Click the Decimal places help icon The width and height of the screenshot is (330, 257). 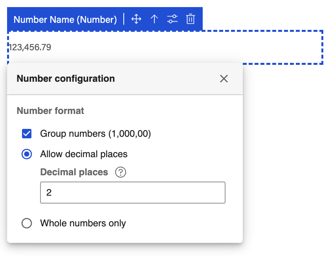(121, 173)
